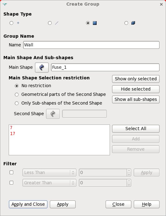Viewport: 166px width, 216px height.
Task: Click the Main Shape selection arrow button
Action: pos(42,68)
